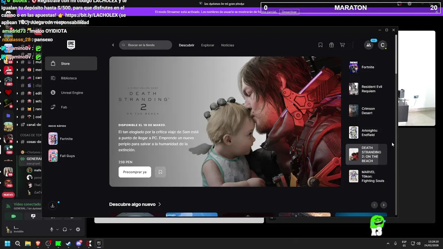This screenshot has width=443, height=249.
Task: Open Unreal Engine in the sidebar
Action: [71, 93]
